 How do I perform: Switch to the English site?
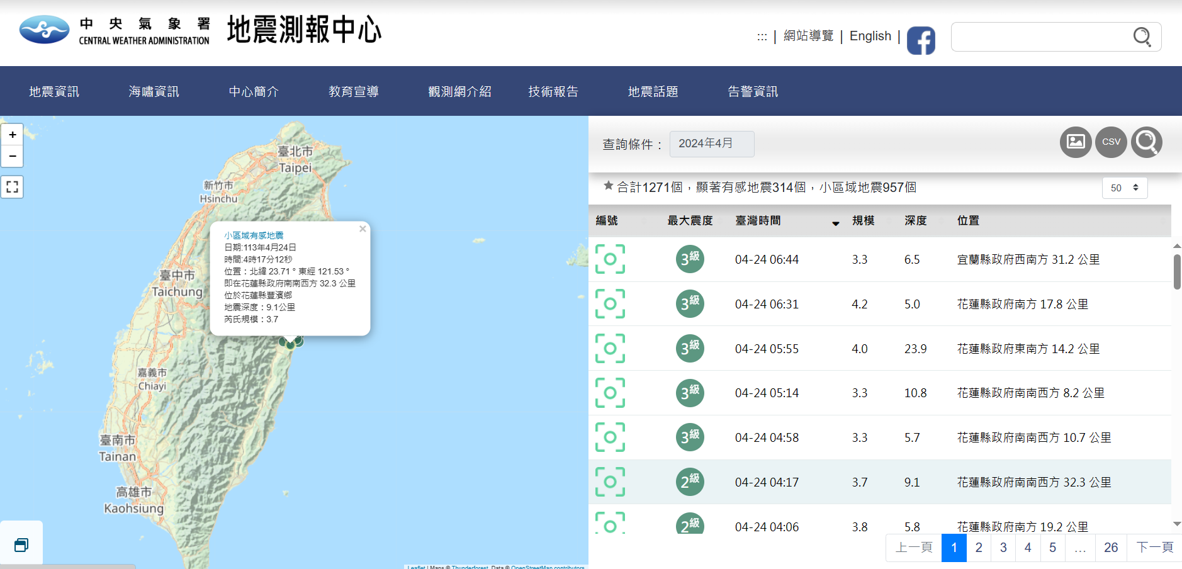coord(870,37)
